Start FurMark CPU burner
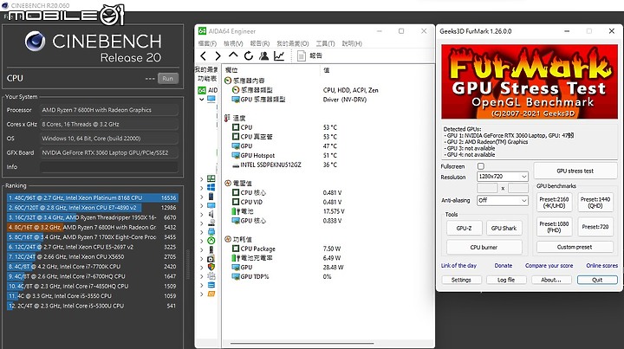 [484, 247]
